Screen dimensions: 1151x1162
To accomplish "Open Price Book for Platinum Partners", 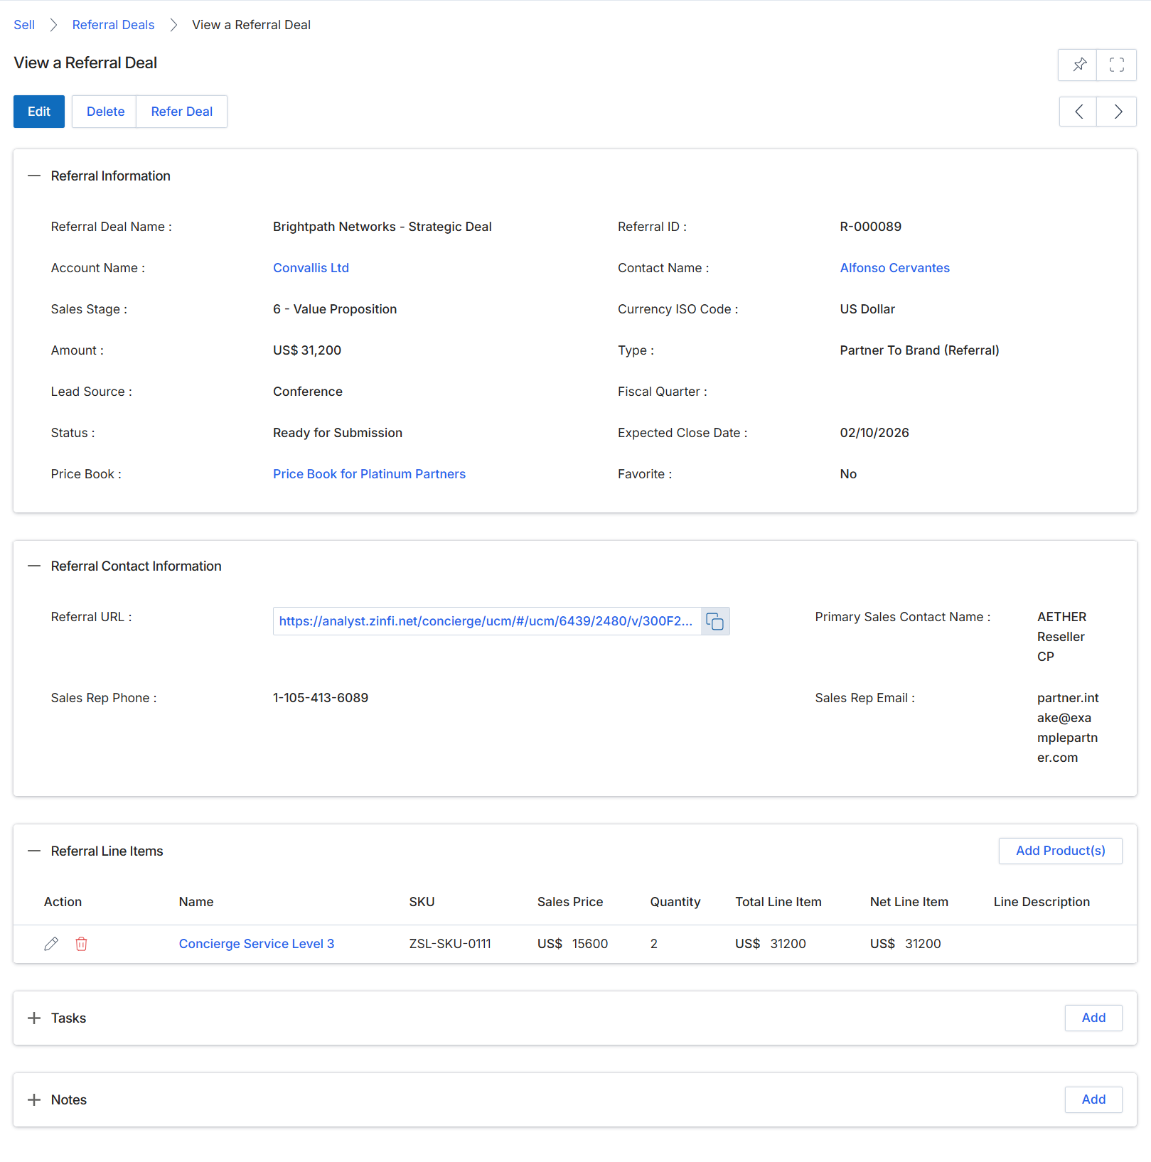I will tap(369, 474).
